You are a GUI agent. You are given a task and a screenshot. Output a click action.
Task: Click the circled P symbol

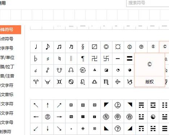coord(141,47)
